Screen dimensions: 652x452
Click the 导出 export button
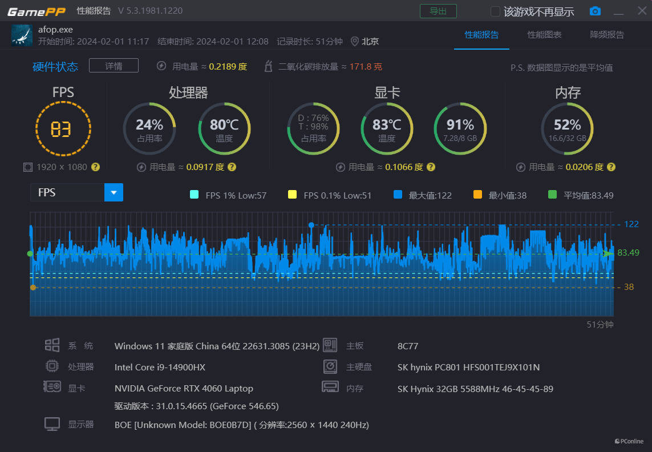point(438,11)
